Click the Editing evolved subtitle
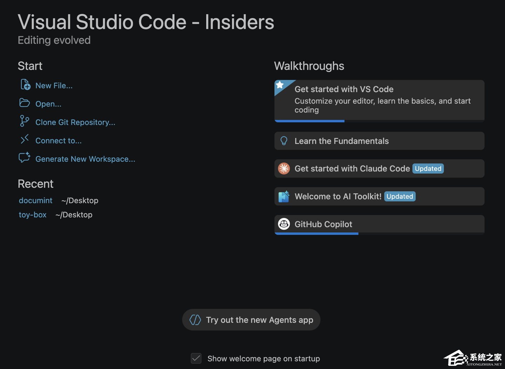The height and width of the screenshot is (369, 505). [x=54, y=40]
